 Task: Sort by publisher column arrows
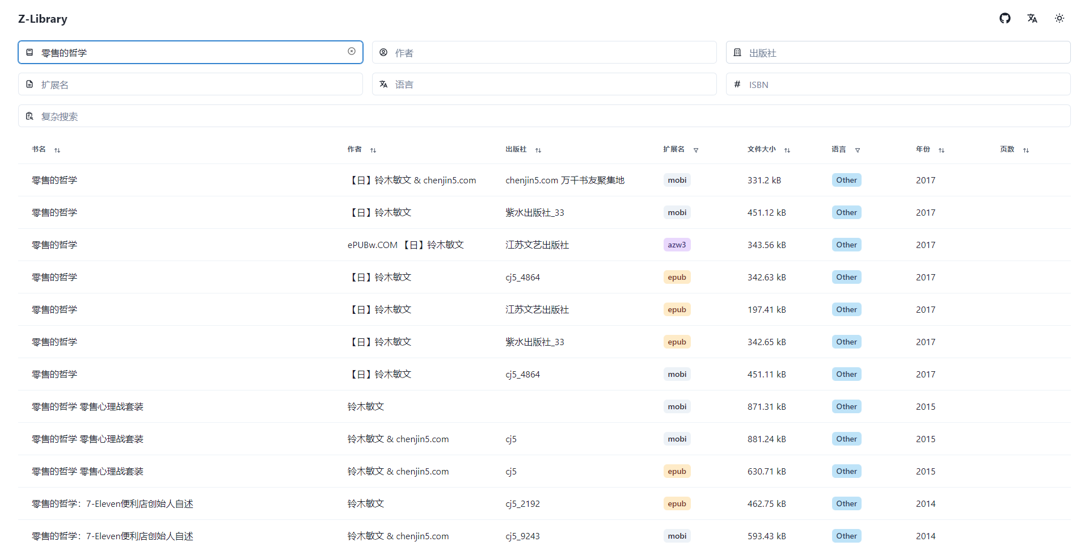coord(538,150)
